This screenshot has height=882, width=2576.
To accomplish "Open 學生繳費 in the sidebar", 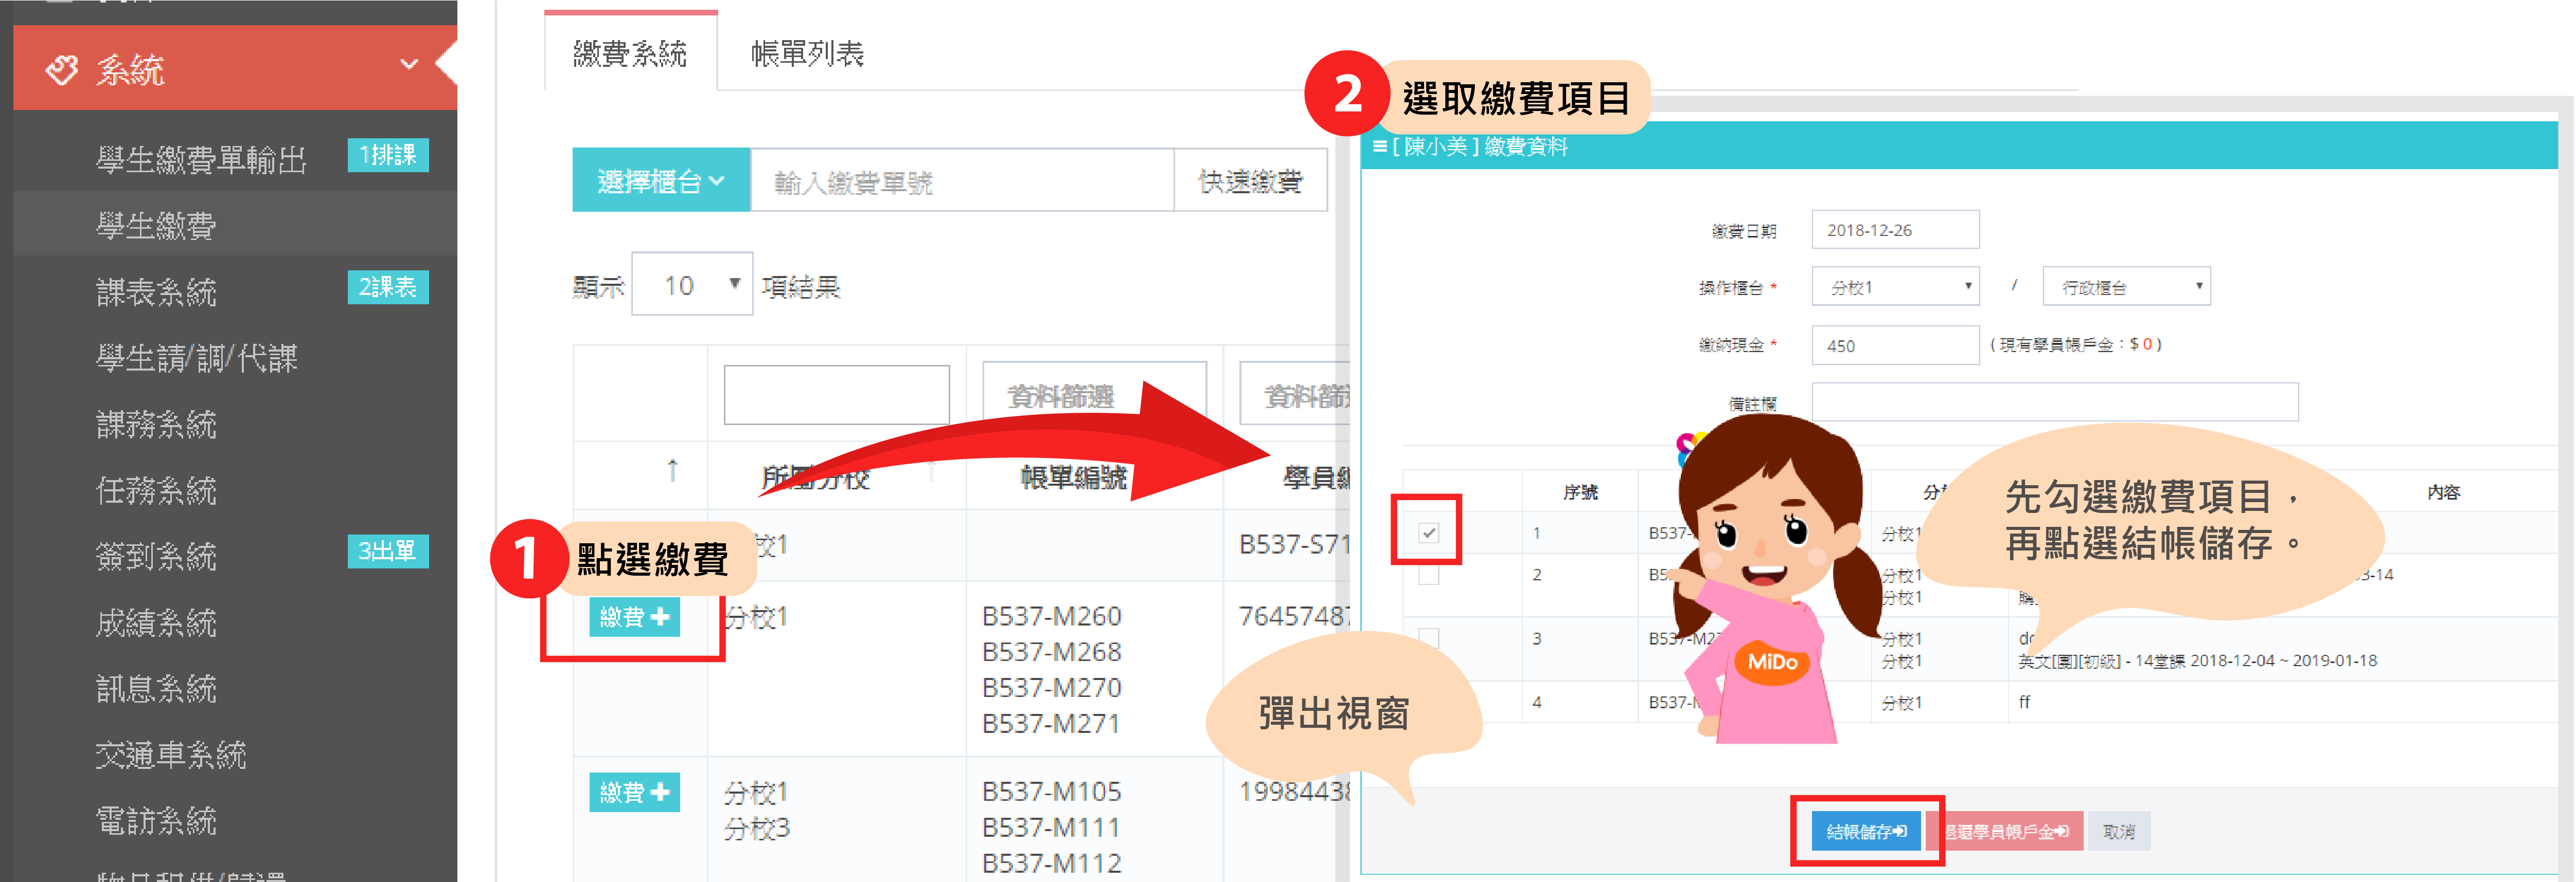I will pos(156,226).
